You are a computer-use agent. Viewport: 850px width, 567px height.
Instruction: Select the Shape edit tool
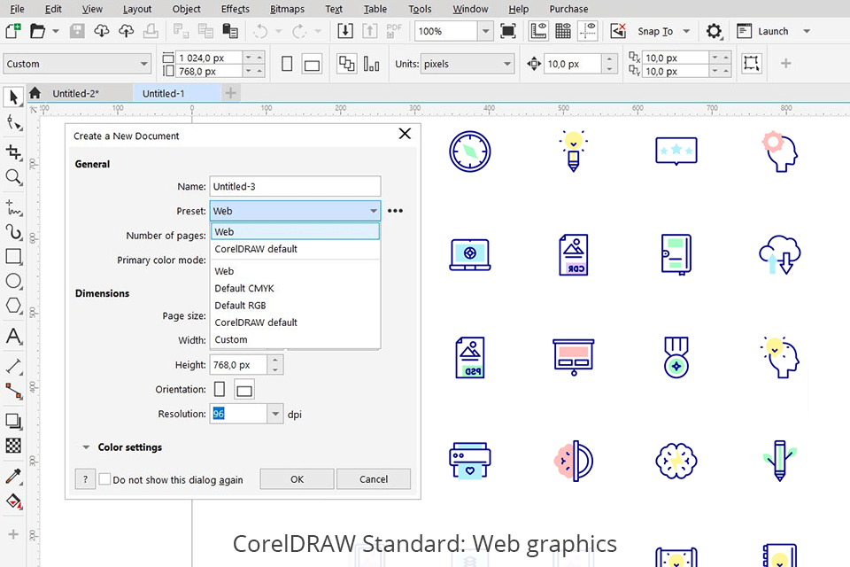tap(13, 123)
